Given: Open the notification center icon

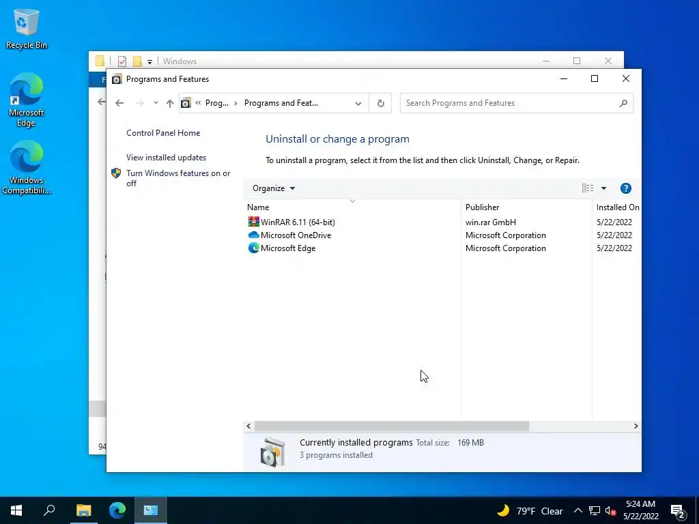Looking at the screenshot, I should pos(678,510).
